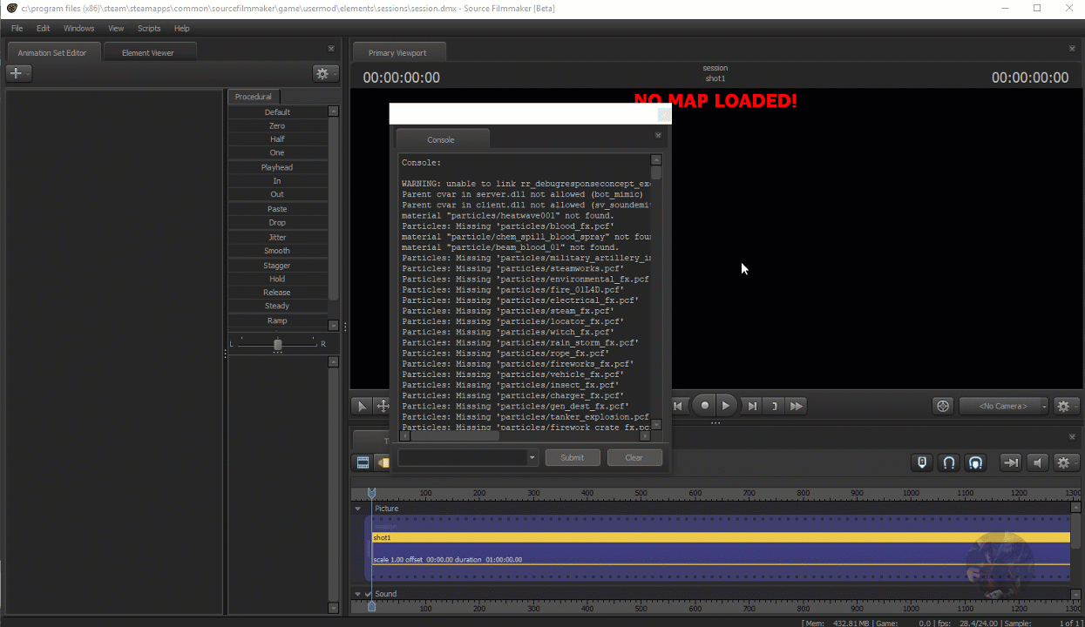Click the play button
1085x627 pixels.
tap(726, 406)
